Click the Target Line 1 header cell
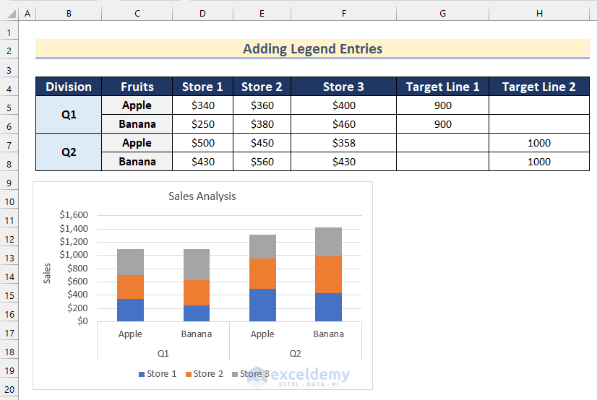The image size is (597, 400). 442,87
